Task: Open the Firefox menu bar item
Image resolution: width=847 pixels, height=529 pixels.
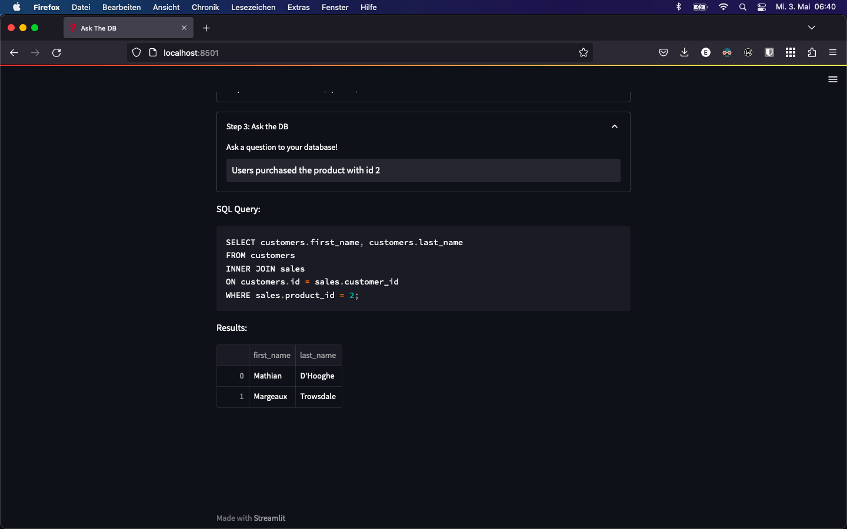Action: [x=46, y=7]
